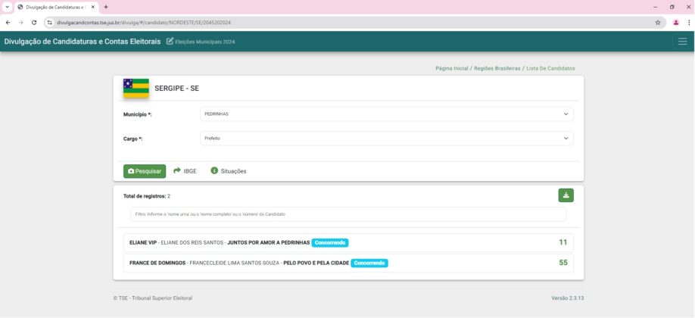
Task: Open Situações info link
Action: pyautogui.click(x=229, y=171)
